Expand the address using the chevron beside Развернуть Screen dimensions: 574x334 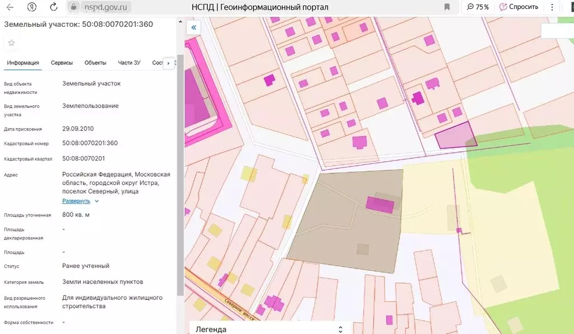96,201
